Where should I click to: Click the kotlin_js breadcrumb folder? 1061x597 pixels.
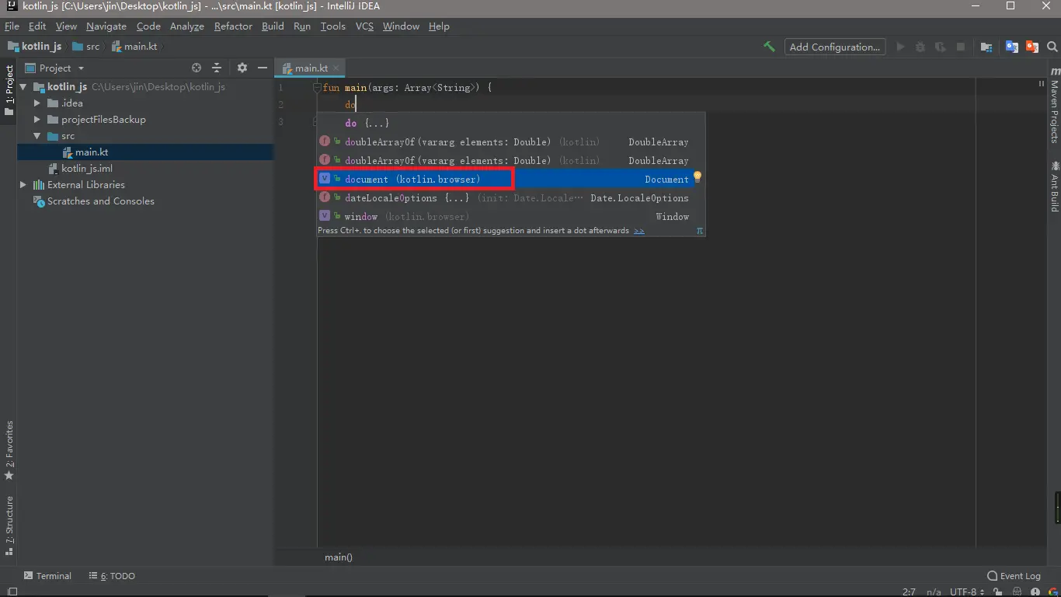tap(34, 47)
